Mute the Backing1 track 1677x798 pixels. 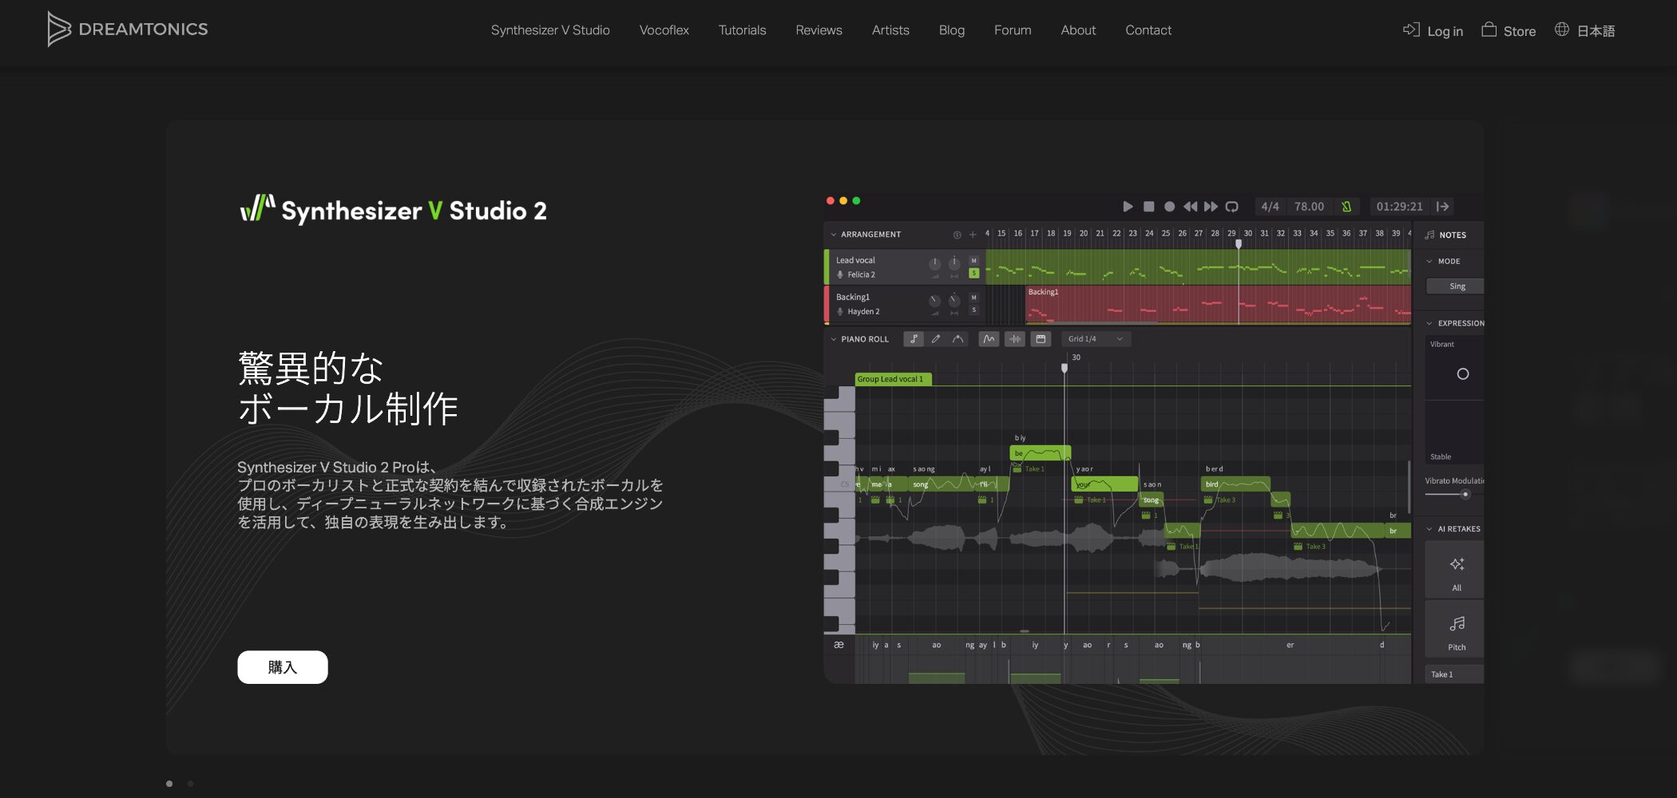pos(973,298)
